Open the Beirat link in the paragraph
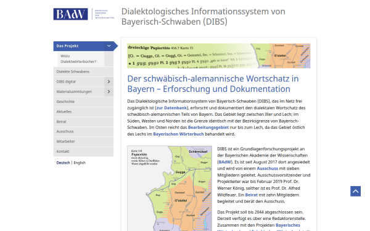This screenshot has width=370, height=231. click(x=252, y=195)
